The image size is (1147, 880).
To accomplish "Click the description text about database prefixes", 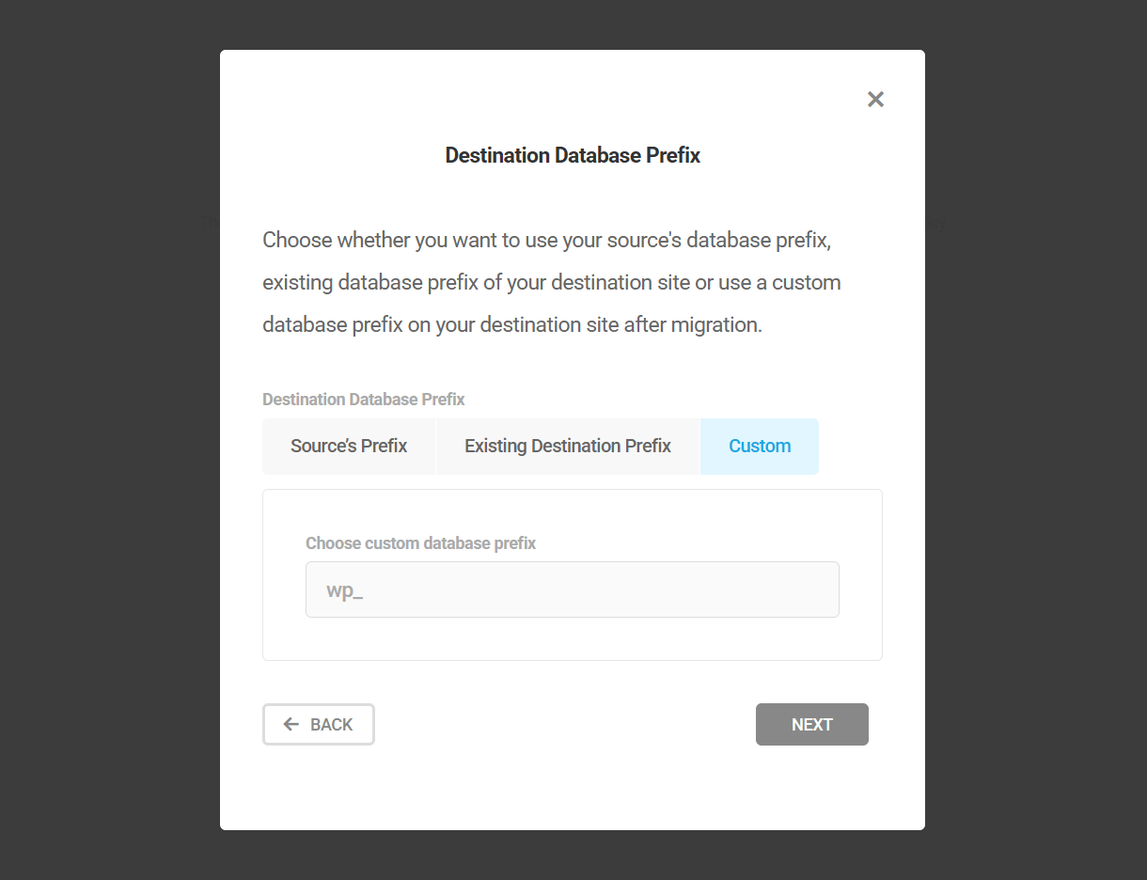I will tap(551, 282).
